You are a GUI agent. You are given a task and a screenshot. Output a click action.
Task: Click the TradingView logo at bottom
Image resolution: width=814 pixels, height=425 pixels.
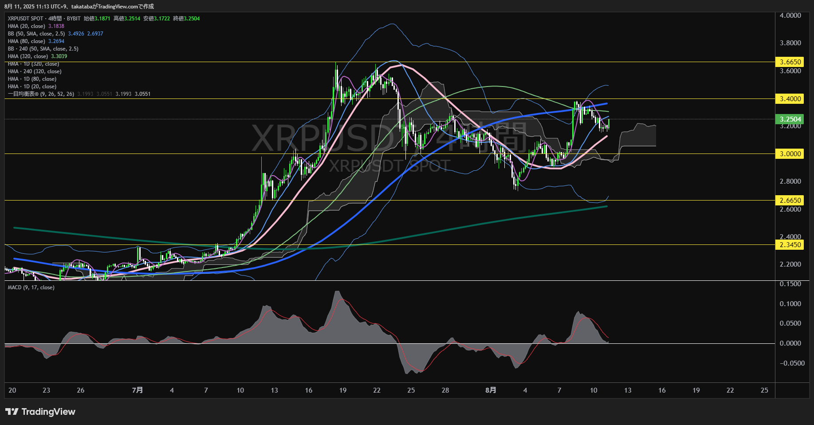coord(40,412)
